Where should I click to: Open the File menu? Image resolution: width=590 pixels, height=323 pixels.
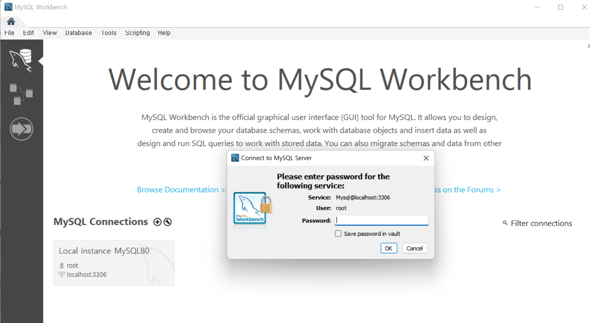(9, 33)
